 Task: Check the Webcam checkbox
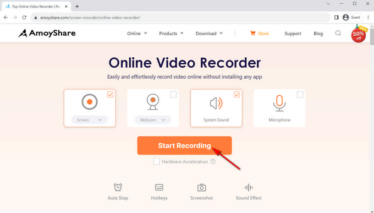tap(173, 95)
